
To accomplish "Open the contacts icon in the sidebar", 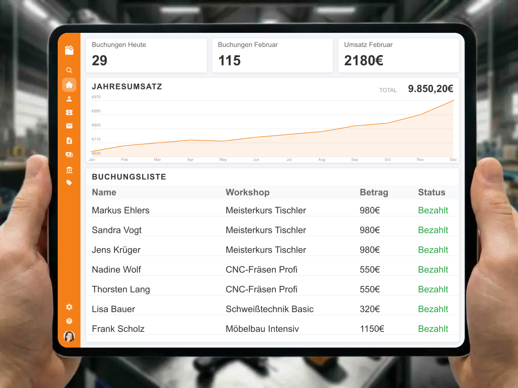I will click(x=69, y=112).
